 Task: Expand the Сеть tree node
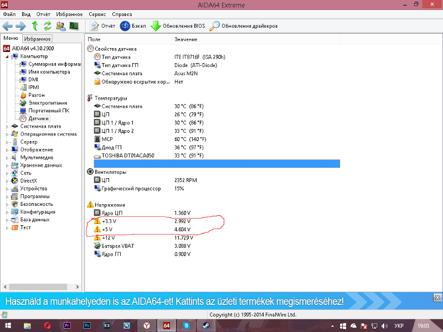click(7, 173)
